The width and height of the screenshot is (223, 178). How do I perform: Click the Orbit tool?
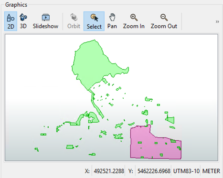coord(74,21)
